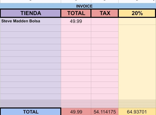Click the TAX column header cell
Screen dimensions: 156x115
tap(105, 13)
